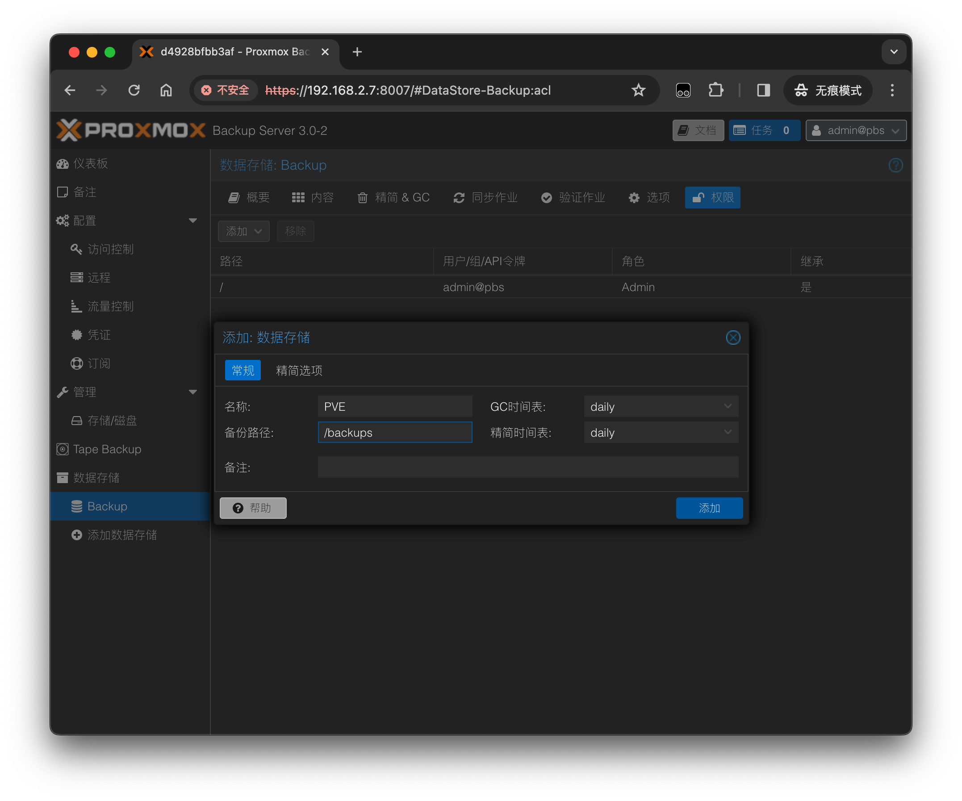Open the 凭证 certificates page
The height and width of the screenshot is (801, 962).
pyautogui.click(x=100, y=335)
